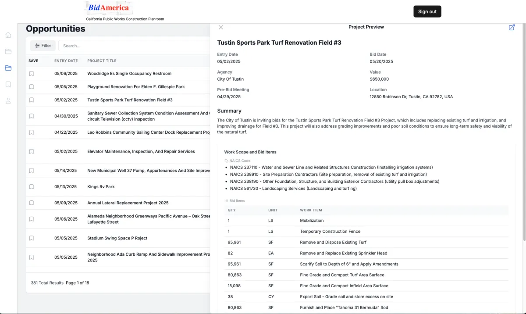Save the Elevator Maintenance project
526x314 pixels.
point(32,151)
